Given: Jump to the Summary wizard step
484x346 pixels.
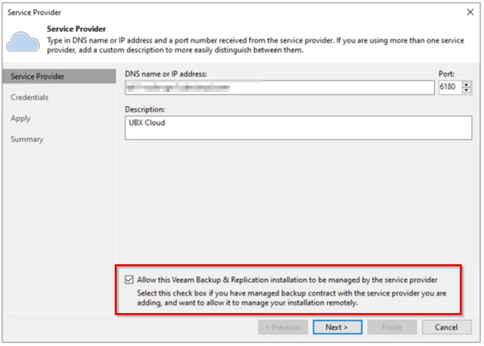Looking at the screenshot, I should [x=27, y=139].
